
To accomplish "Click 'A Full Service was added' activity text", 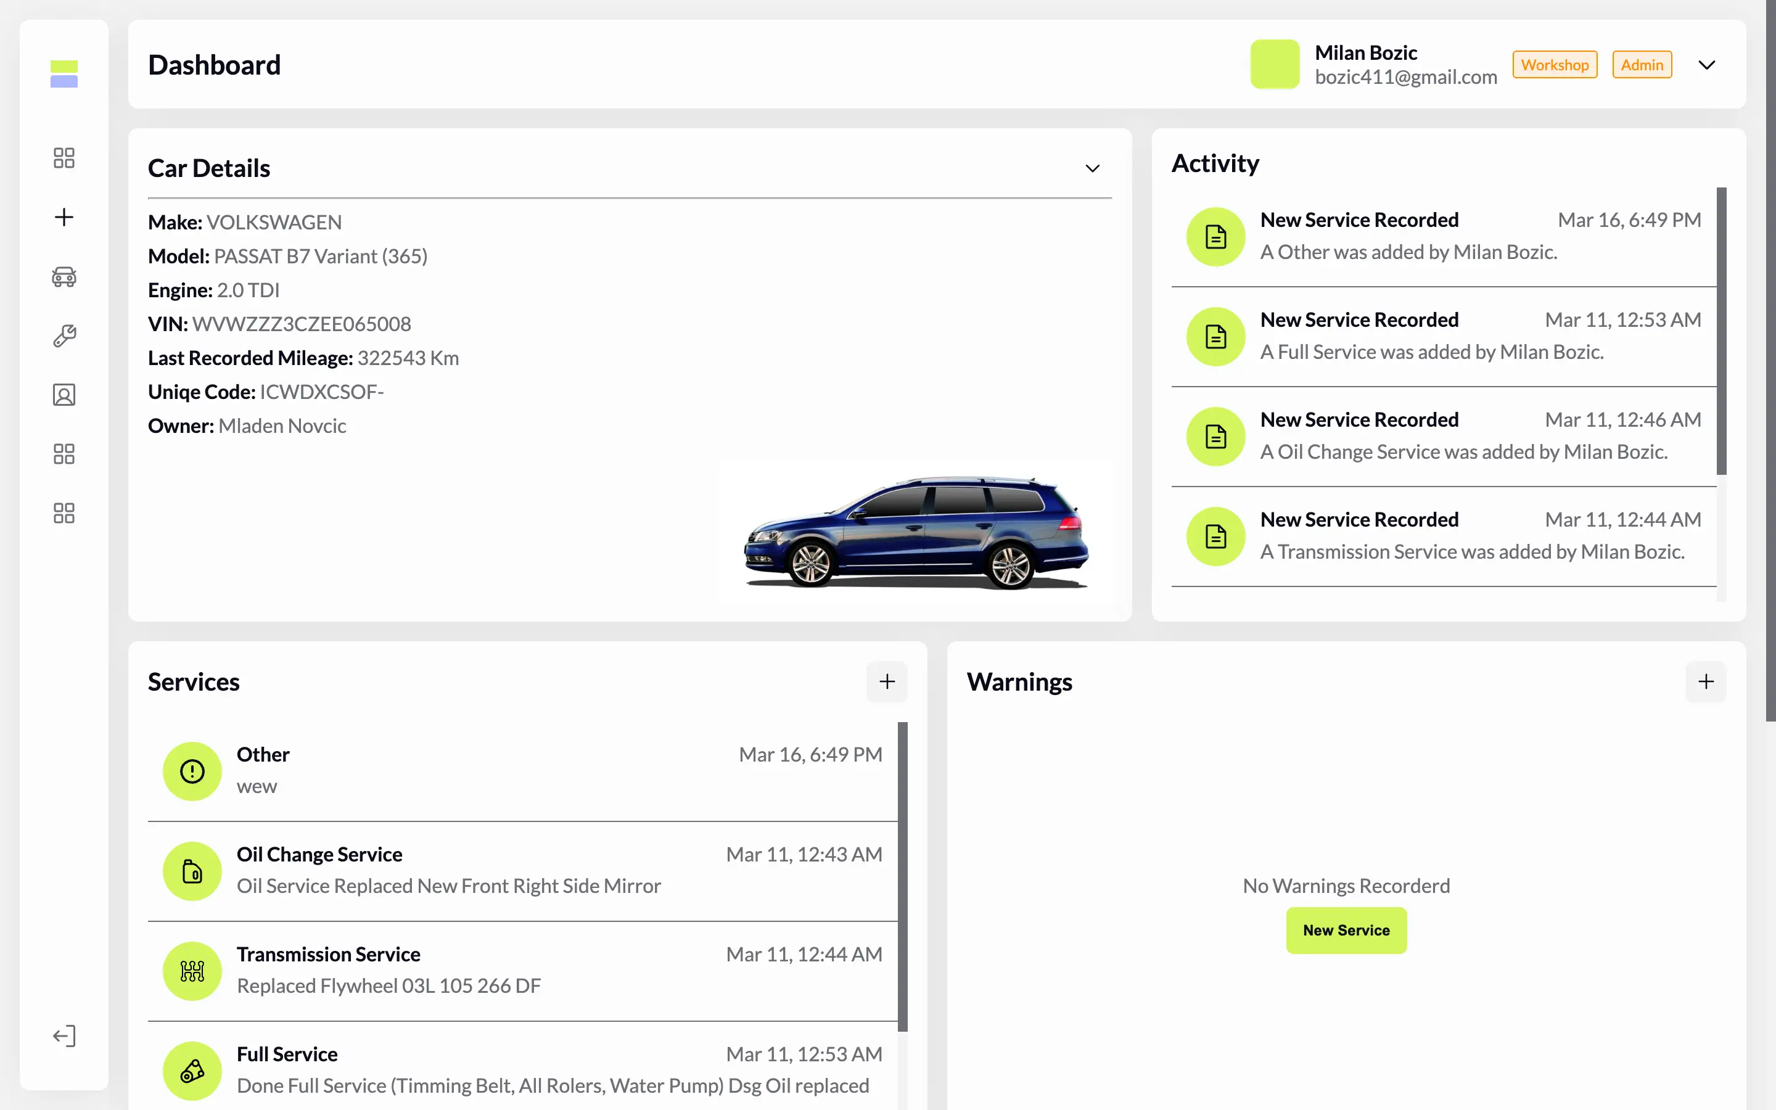I will pos(1432,351).
